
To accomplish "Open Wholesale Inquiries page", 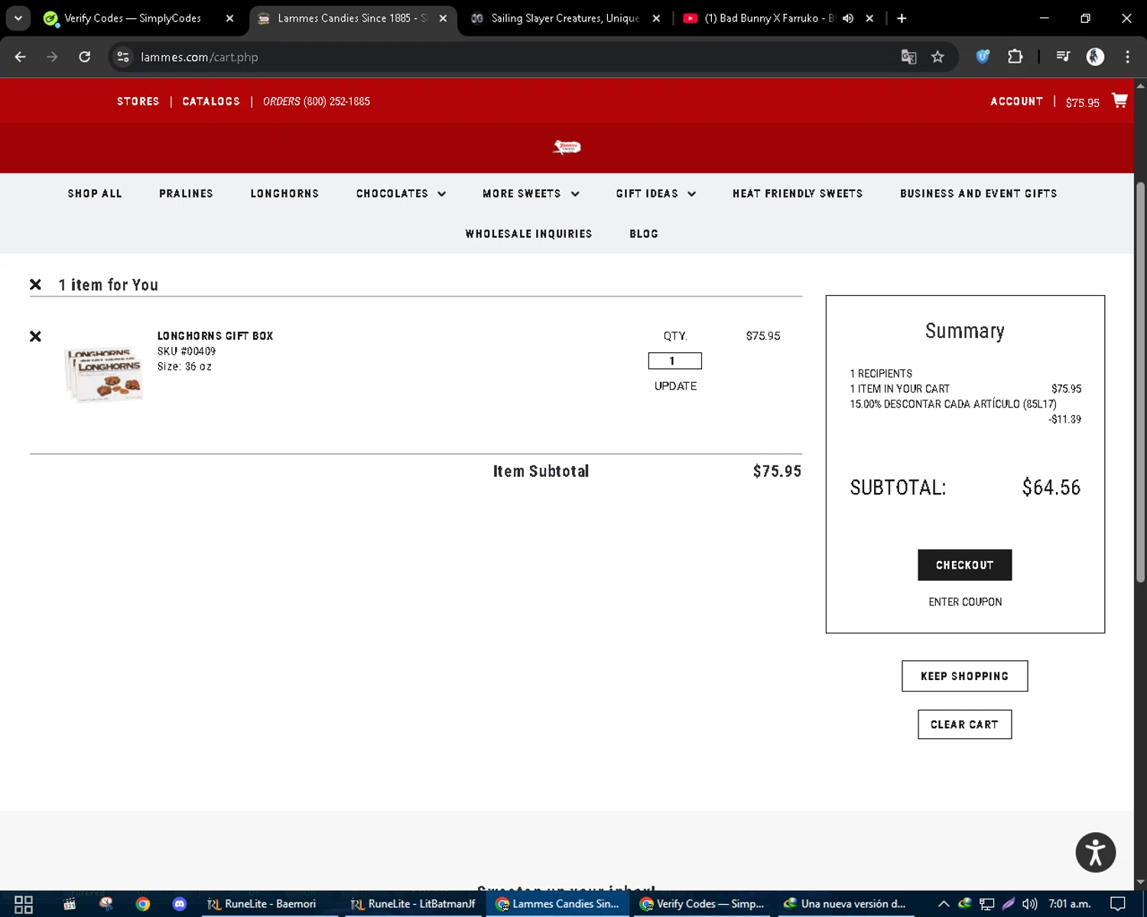I will (x=528, y=234).
